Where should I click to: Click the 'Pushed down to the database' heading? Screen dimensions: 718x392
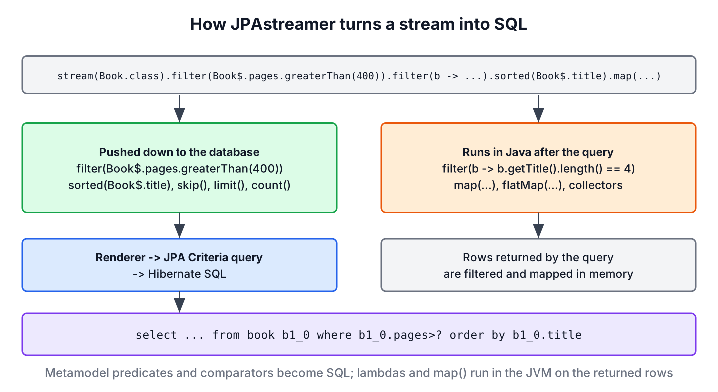point(179,152)
